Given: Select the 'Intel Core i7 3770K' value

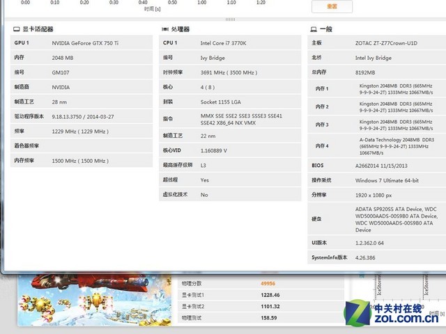Looking at the screenshot, I should pos(223,43).
